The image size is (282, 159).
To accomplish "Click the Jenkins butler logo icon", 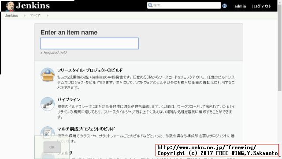I will (10, 6).
